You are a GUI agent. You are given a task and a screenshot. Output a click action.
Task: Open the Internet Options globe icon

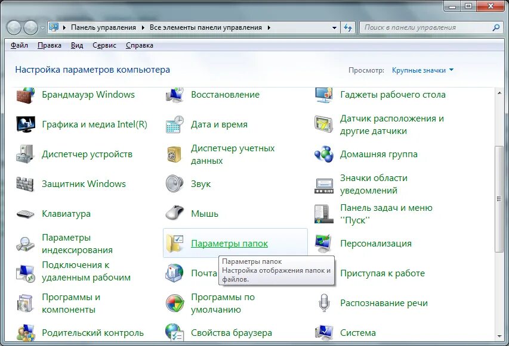click(175, 332)
